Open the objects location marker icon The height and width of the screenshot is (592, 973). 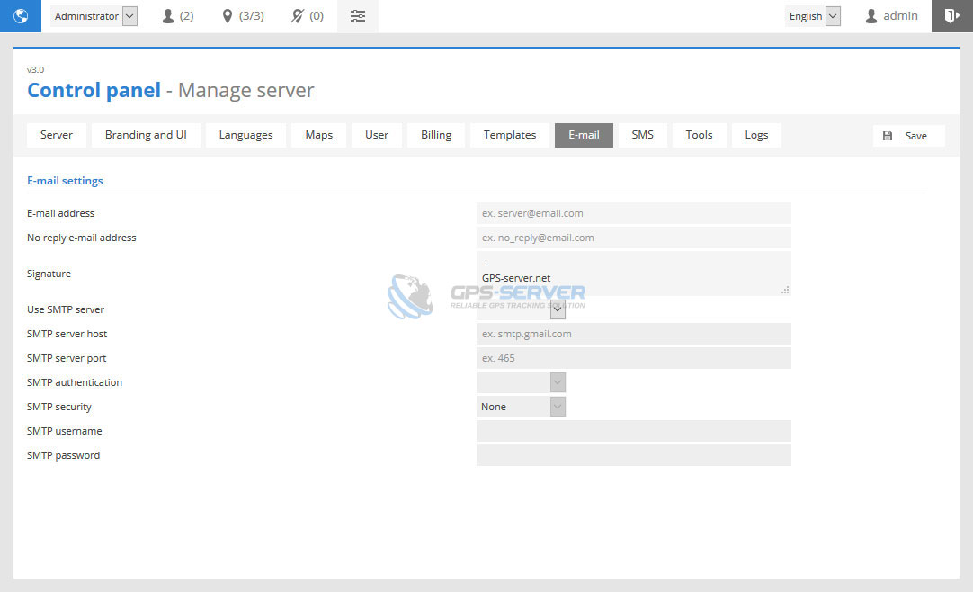click(228, 16)
